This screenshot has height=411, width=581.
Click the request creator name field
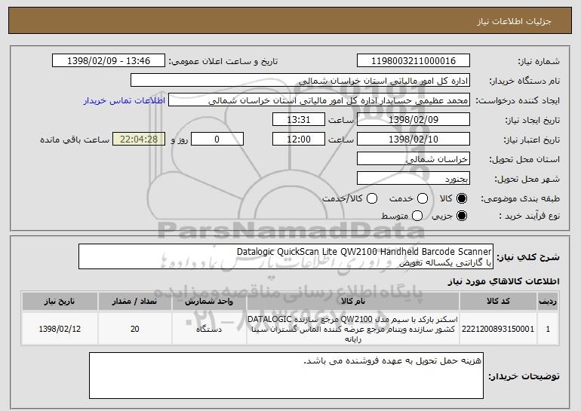click(x=319, y=100)
